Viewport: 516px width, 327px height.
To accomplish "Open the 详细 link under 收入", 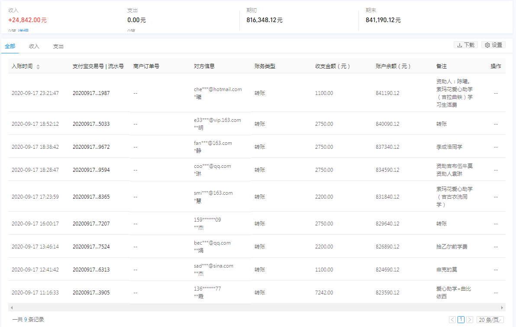I will pyautogui.click(x=24, y=31).
